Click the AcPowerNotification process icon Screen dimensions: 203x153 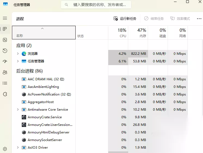tap(24, 94)
